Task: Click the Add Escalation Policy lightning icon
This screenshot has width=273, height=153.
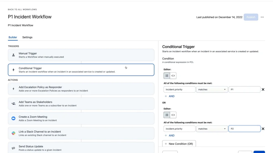Action: pyautogui.click(x=13, y=89)
